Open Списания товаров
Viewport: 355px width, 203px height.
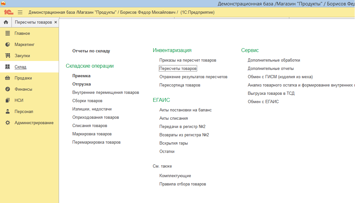[x=90, y=126]
